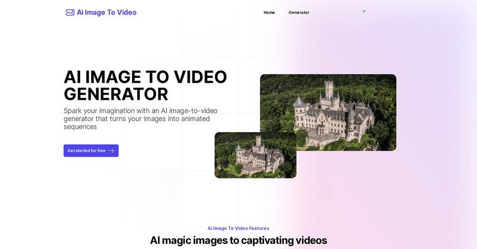This screenshot has height=249, width=477.
Task: Select the small overlapping castle thumbnail
Action: (255, 156)
